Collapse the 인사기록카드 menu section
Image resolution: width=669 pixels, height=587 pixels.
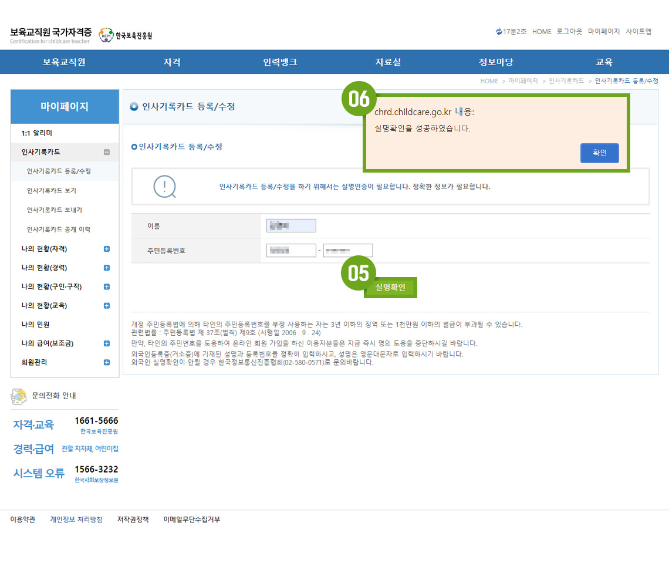coord(106,153)
